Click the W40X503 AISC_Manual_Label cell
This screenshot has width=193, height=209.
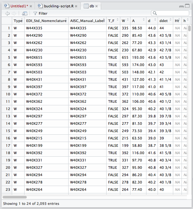87,72
